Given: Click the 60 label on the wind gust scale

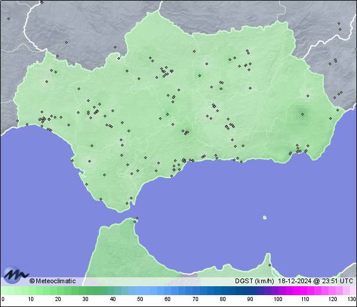Looking at the screenshot, I should [167, 299].
